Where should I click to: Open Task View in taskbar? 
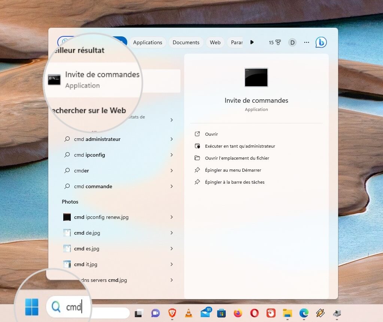139,313
